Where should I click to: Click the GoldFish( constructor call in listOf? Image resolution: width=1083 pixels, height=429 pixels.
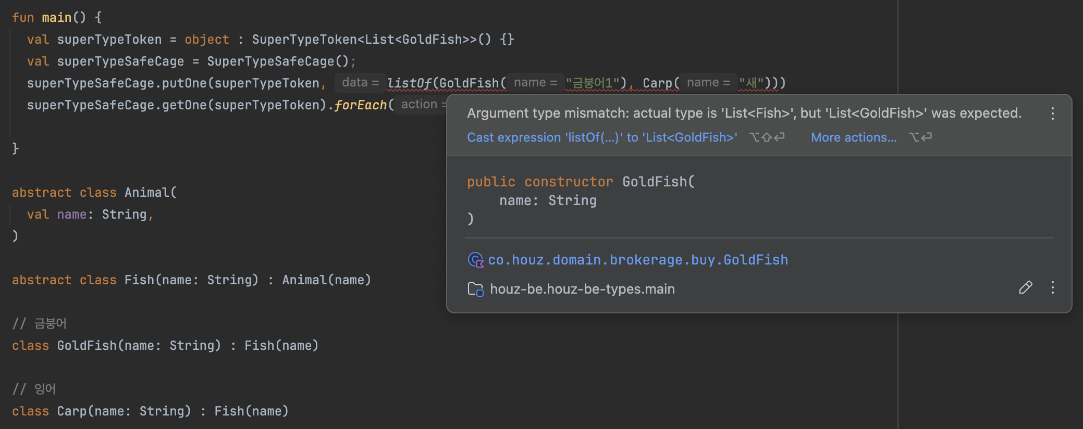(470, 83)
